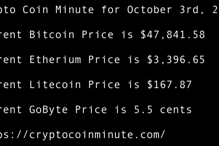
Task: Select the word "Minute" in the title
Action: click(74, 10)
